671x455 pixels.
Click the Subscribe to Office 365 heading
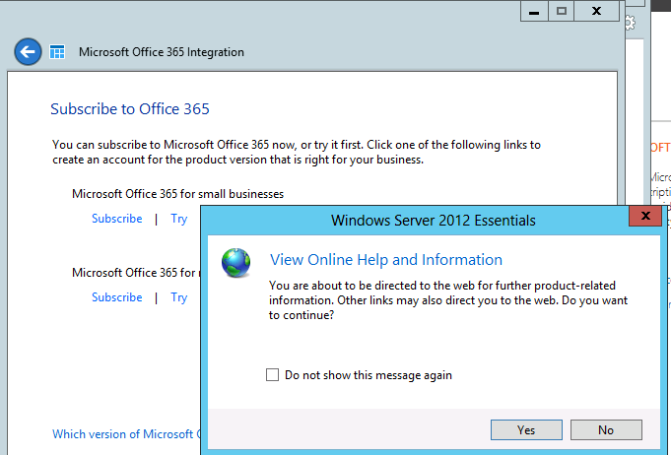[x=130, y=109]
